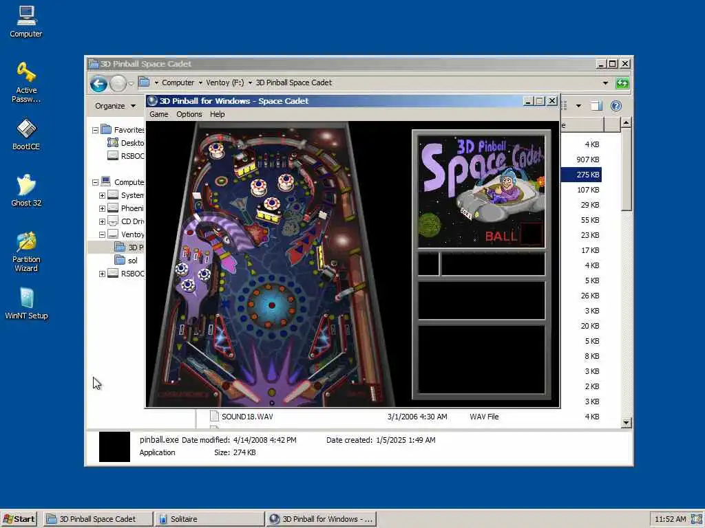Image resolution: width=705 pixels, height=528 pixels.
Task: Click the pinball.exe black preview thumbnail
Action: [x=114, y=447]
